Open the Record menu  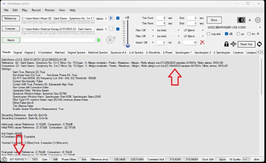(36, 10)
